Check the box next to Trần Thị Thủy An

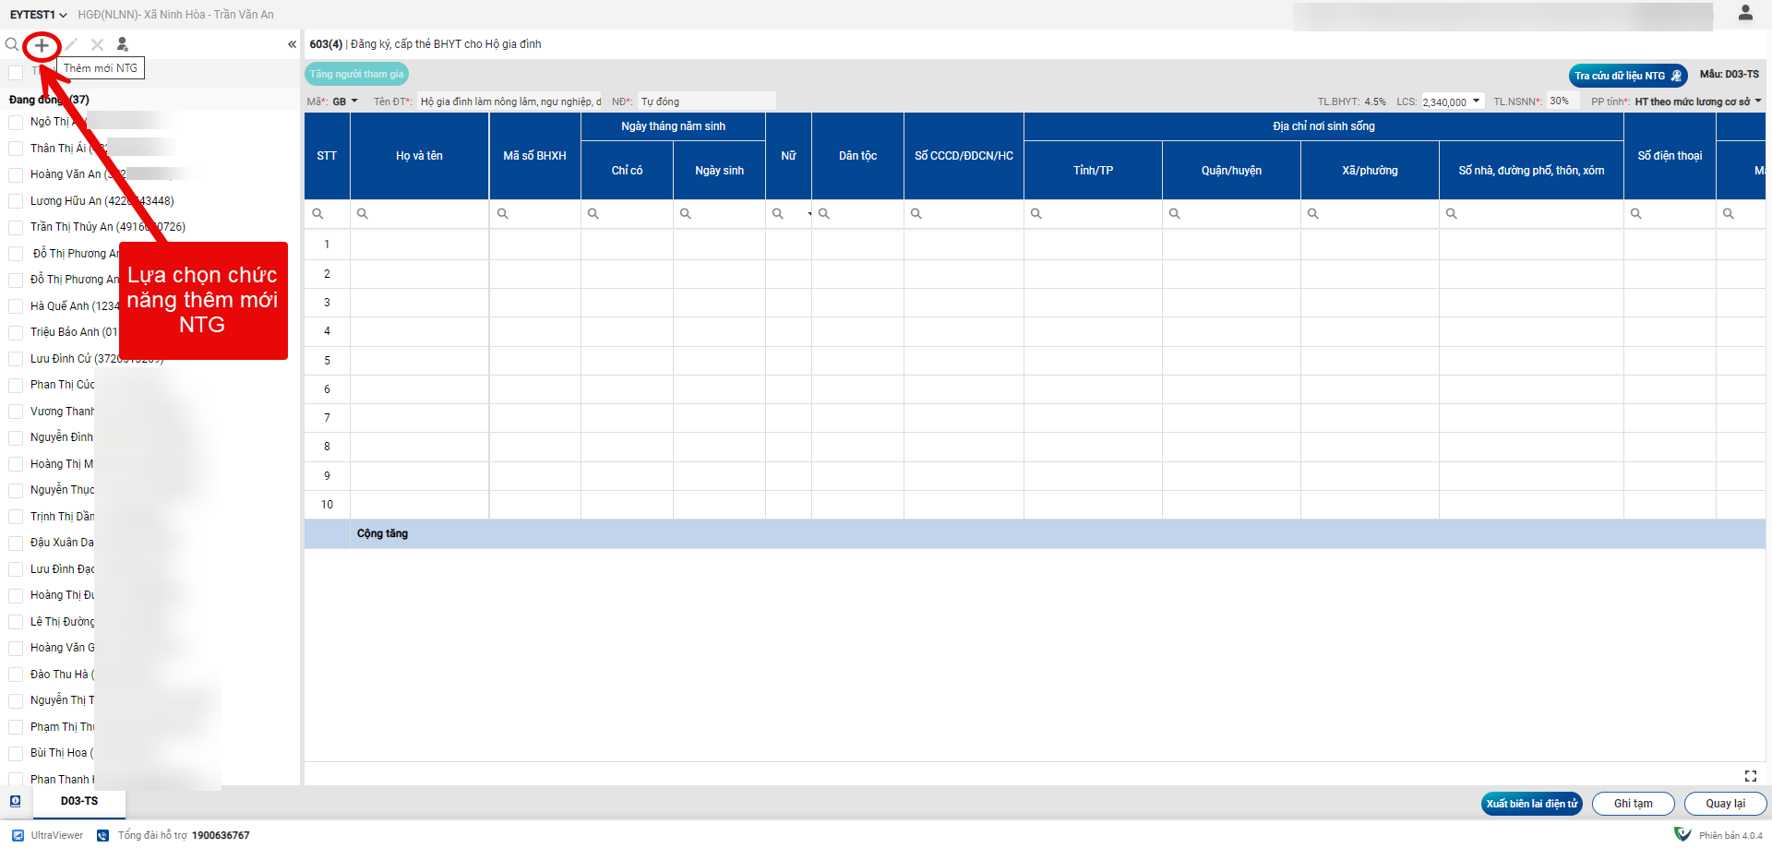[16, 227]
